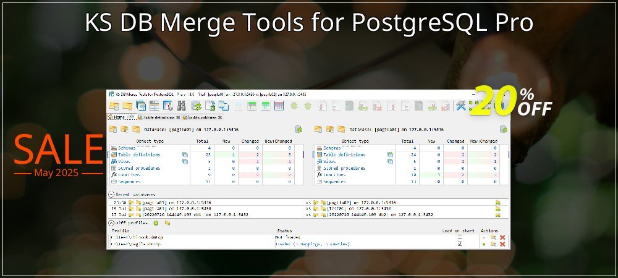The width and height of the screenshot is (618, 278).
Task: Click open icon at end of Test01 recent row
Action: coord(497,209)
